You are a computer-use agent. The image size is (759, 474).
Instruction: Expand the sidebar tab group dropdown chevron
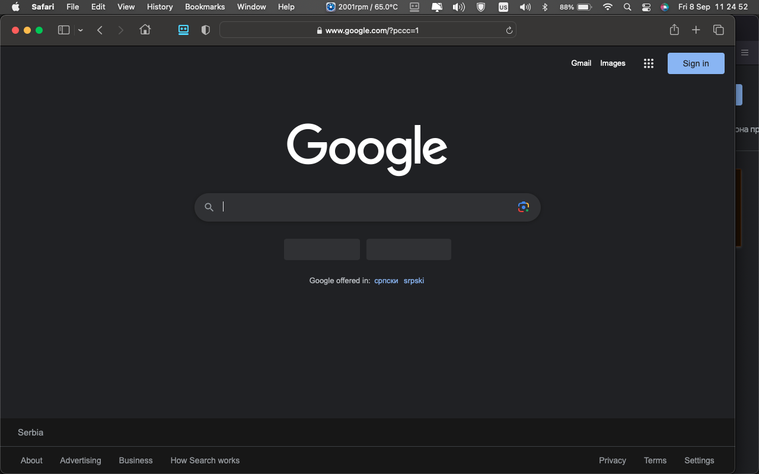click(x=81, y=30)
